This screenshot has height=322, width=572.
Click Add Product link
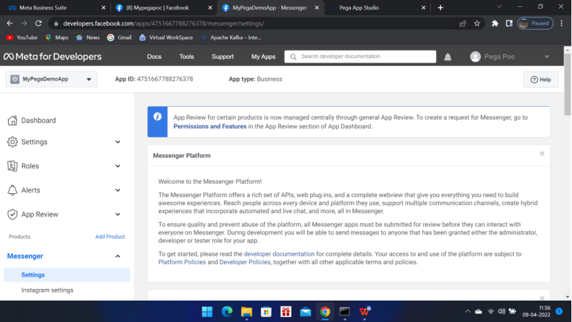coord(110,237)
